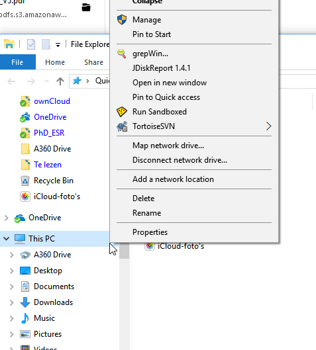
Task: Select the PhD_ESR folder
Action: coord(49,133)
